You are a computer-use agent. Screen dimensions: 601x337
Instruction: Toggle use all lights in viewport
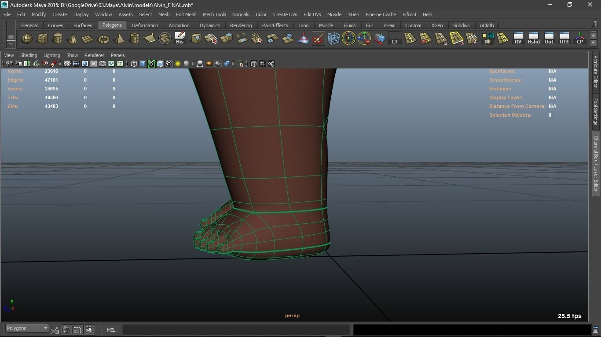(x=178, y=64)
